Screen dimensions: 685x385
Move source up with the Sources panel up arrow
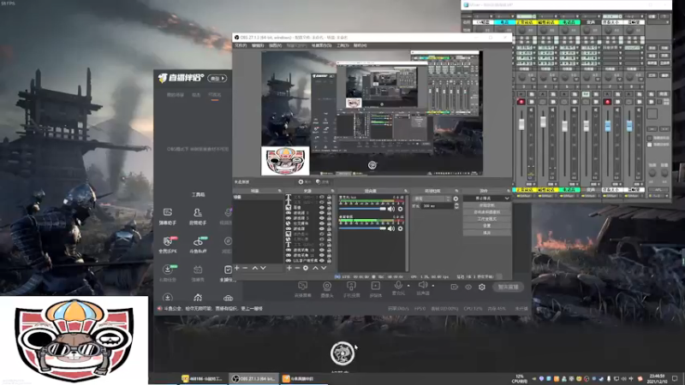tap(315, 268)
